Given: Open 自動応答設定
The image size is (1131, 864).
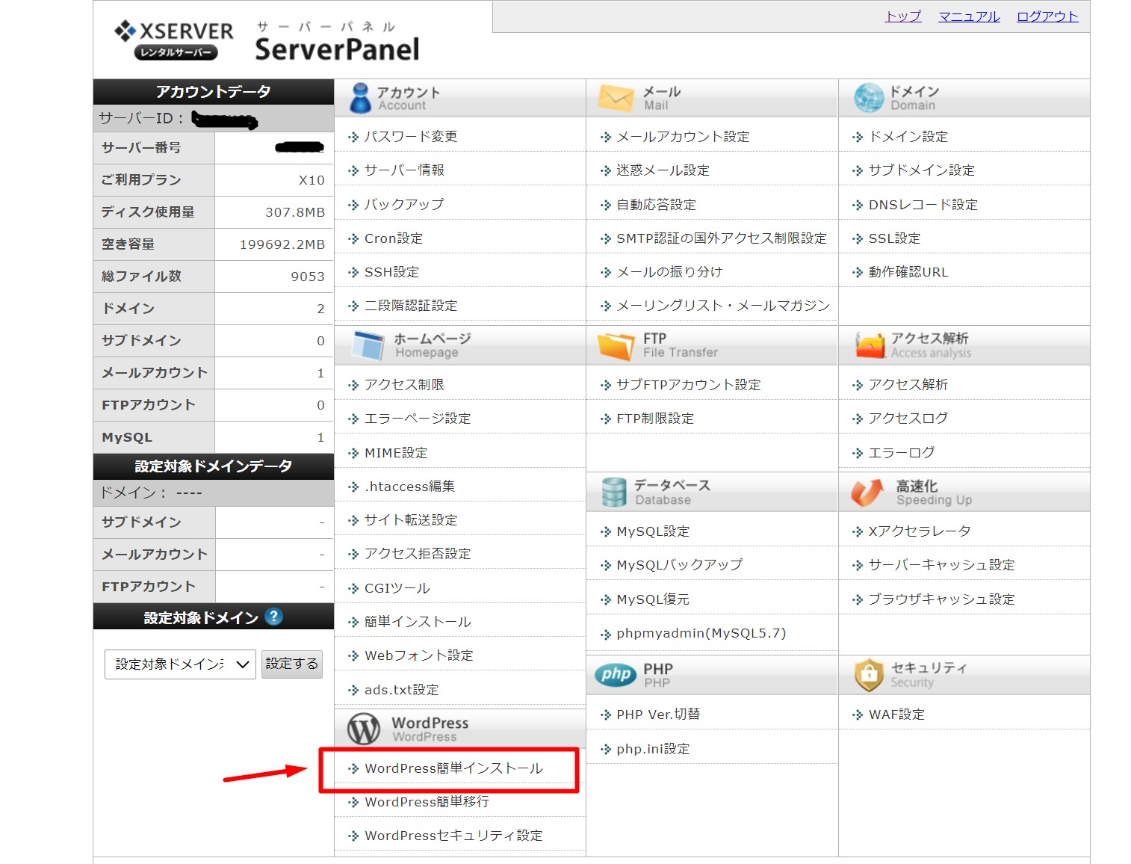Looking at the screenshot, I should 656,205.
